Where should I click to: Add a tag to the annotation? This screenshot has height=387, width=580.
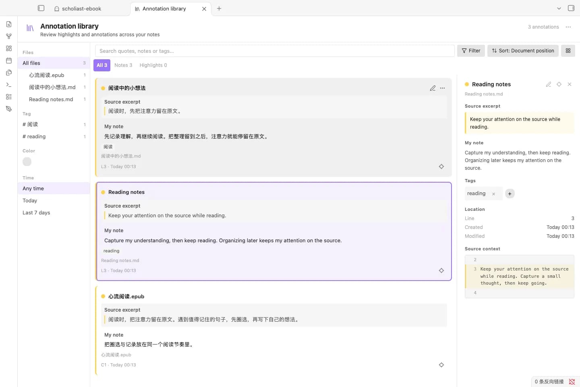(x=510, y=194)
